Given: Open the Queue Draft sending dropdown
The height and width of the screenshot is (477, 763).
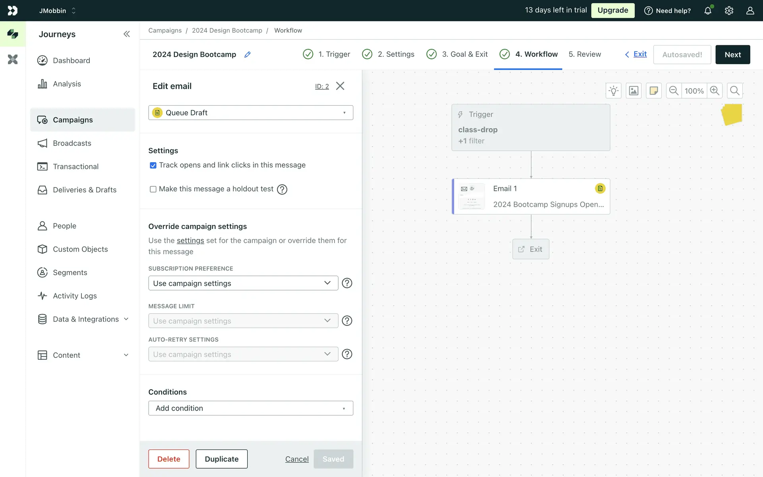Looking at the screenshot, I should 250,112.
